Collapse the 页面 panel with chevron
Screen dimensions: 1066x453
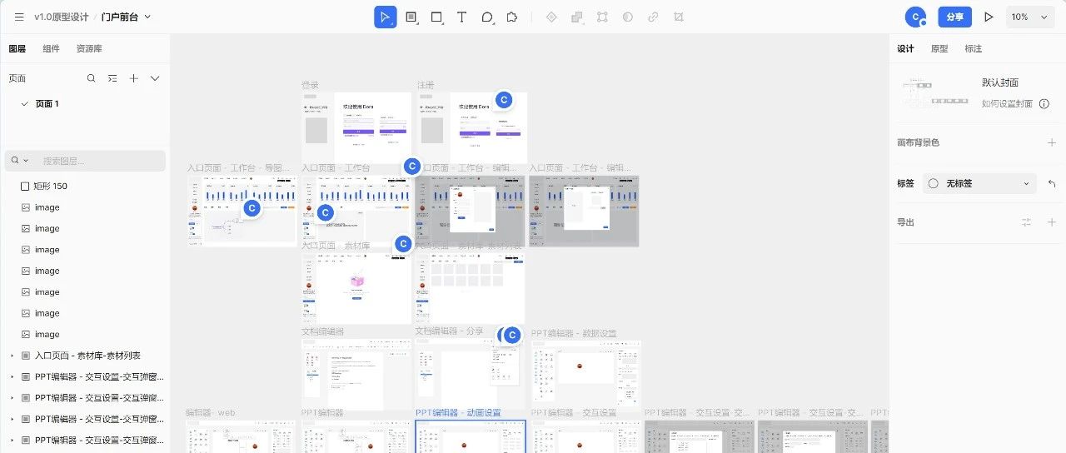tap(155, 78)
